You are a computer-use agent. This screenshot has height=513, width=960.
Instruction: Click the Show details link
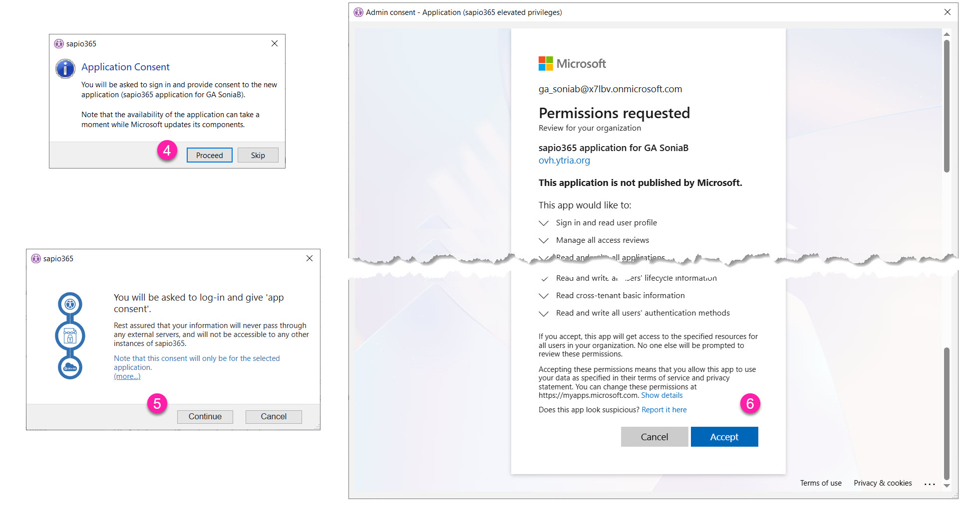point(661,396)
